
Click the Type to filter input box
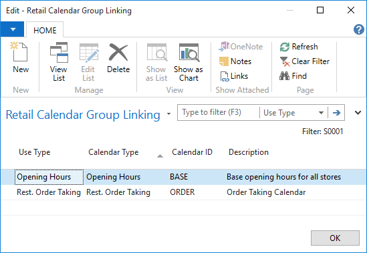click(x=219, y=112)
